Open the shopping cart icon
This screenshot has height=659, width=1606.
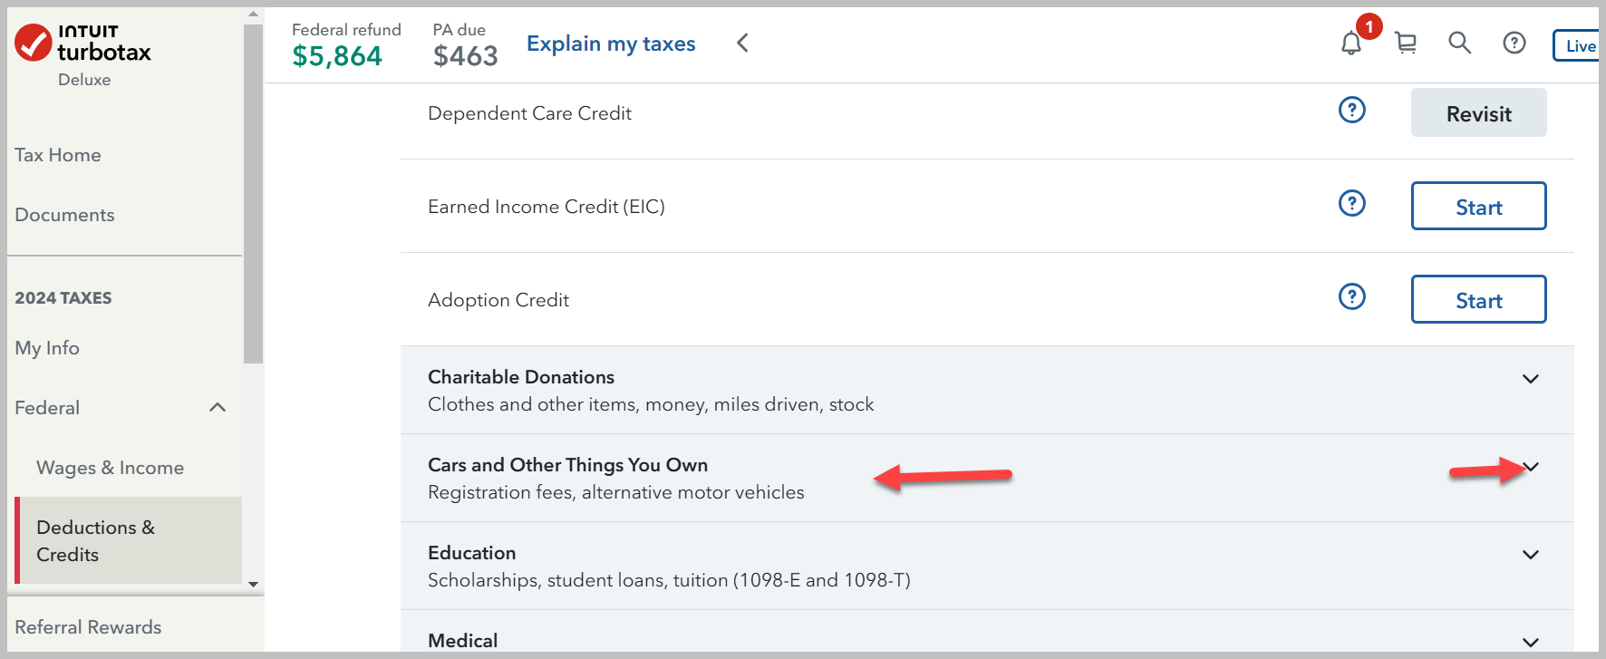coord(1406,43)
